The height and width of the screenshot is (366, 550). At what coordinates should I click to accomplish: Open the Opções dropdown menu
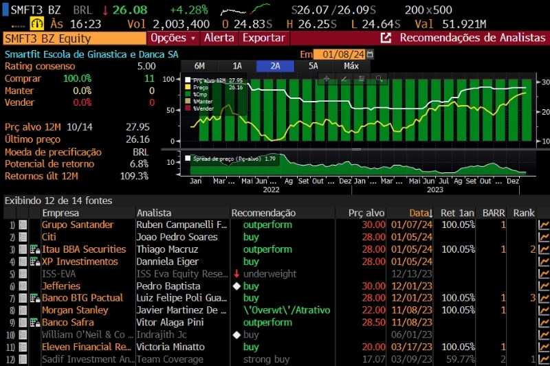[x=173, y=38]
